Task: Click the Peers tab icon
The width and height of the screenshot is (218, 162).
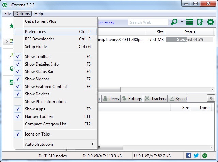Action: (x=105, y=98)
